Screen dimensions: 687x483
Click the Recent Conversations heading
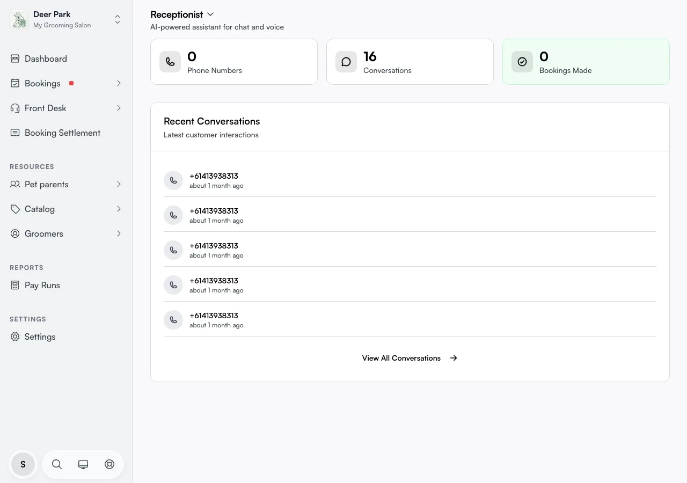coord(212,121)
